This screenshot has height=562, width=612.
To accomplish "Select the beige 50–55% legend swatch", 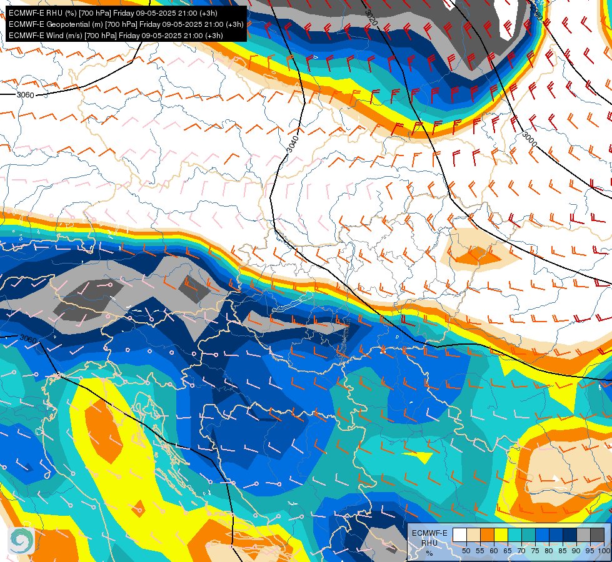I will pos(473,535).
